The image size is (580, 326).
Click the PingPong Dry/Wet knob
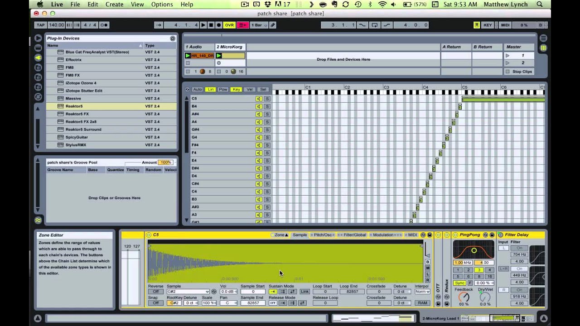pyautogui.click(x=485, y=297)
